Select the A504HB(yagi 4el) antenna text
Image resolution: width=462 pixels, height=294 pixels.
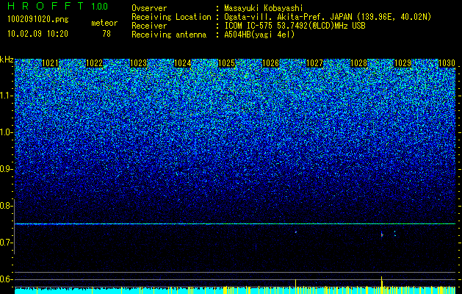pyautogui.click(x=259, y=35)
